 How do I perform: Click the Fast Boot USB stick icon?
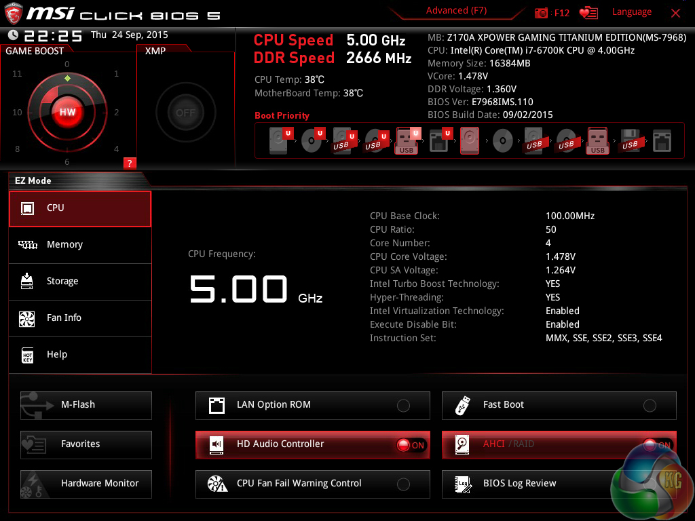click(463, 406)
